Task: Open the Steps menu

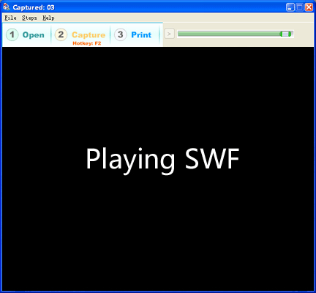Action: point(29,18)
